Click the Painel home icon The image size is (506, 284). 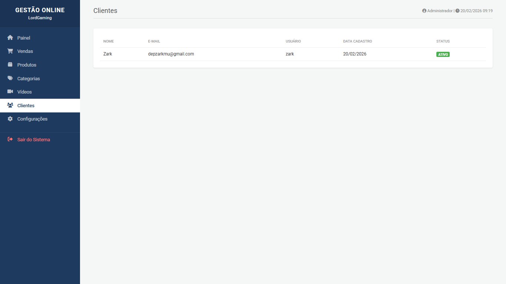(10, 38)
